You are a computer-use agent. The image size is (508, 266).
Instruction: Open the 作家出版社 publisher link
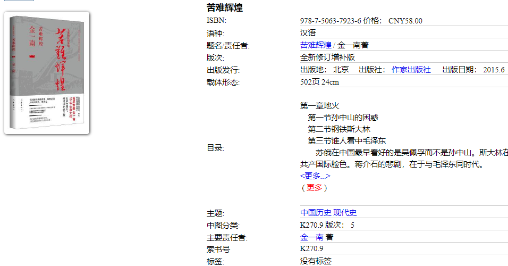[x=411, y=70]
